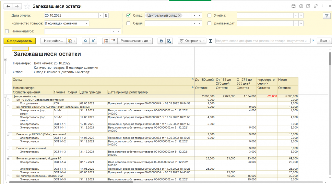Screen dimensions: 332x184
Task: Open the Настройки... button
Action: [x=53, y=41]
